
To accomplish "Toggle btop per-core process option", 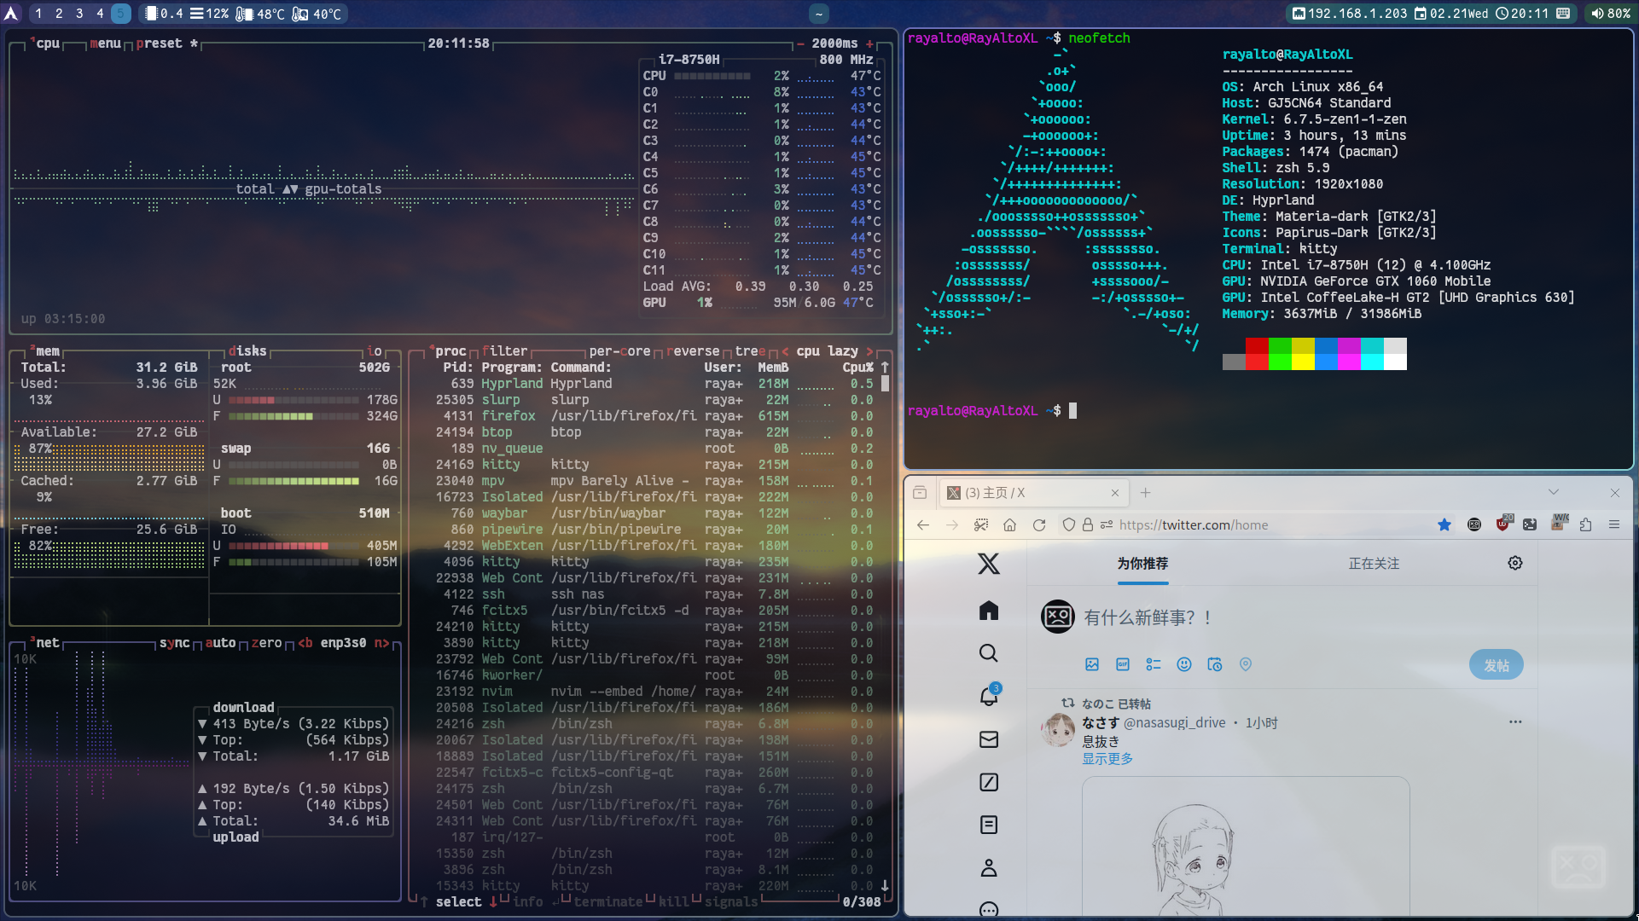I will (x=619, y=351).
